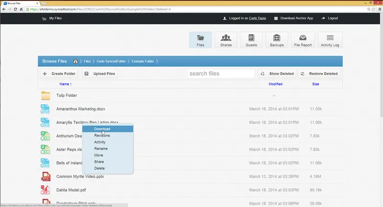This screenshot has width=383, height=207.
Task: Choose Delete from the context menu
Action: click(x=108, y=168)
